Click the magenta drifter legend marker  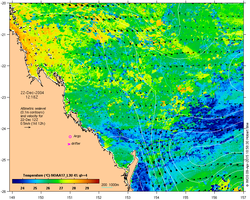pos(69,144)
